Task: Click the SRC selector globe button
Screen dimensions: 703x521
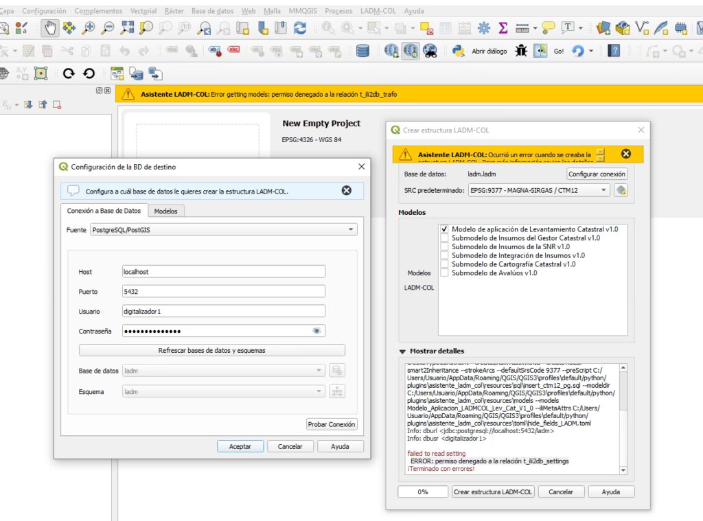Action: click(621, 190)
